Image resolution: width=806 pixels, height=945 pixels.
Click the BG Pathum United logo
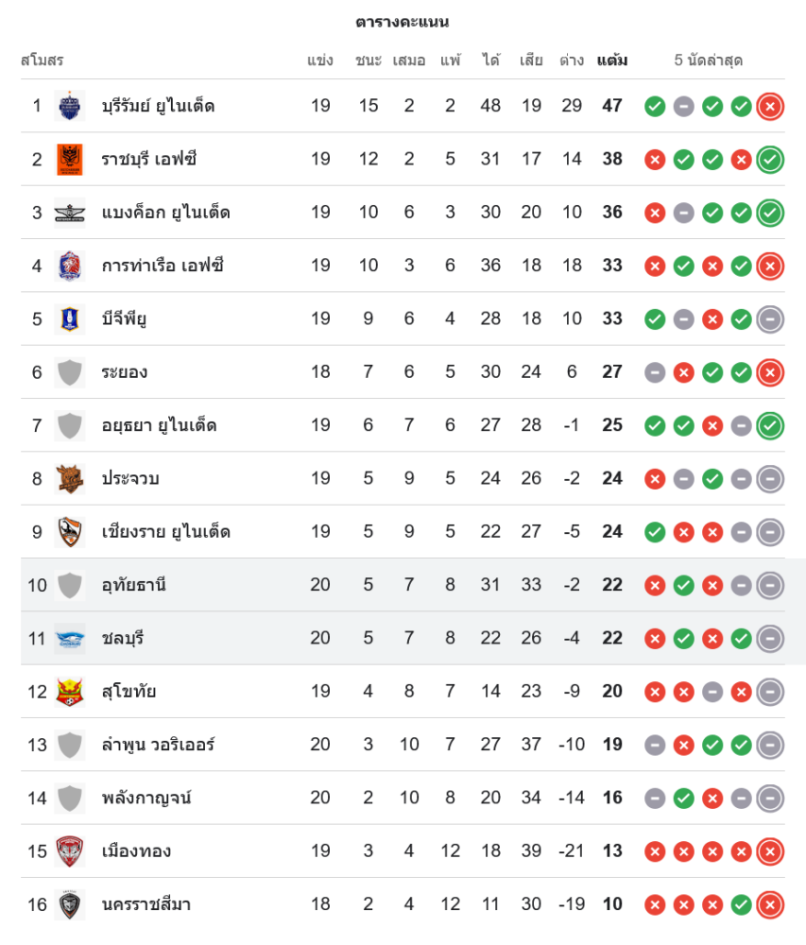[x=70, y=318]
